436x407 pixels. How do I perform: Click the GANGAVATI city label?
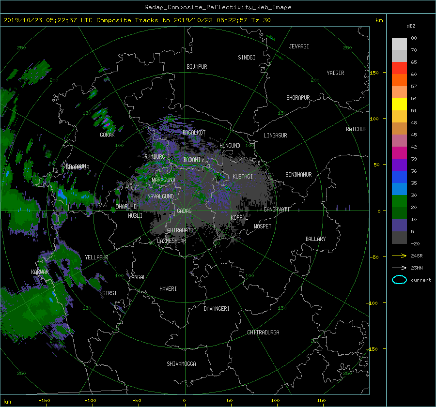tap(277, 210)
